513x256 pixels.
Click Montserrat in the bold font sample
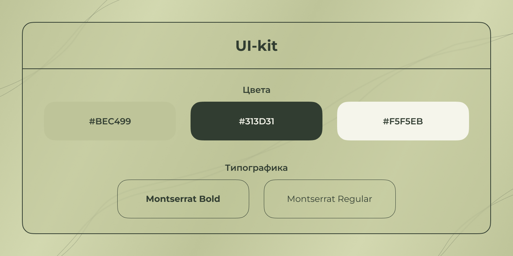tap(171, 199)
